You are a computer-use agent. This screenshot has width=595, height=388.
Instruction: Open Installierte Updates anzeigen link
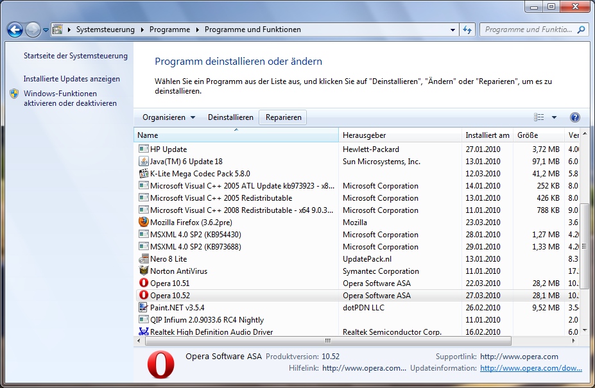[72, 79]
